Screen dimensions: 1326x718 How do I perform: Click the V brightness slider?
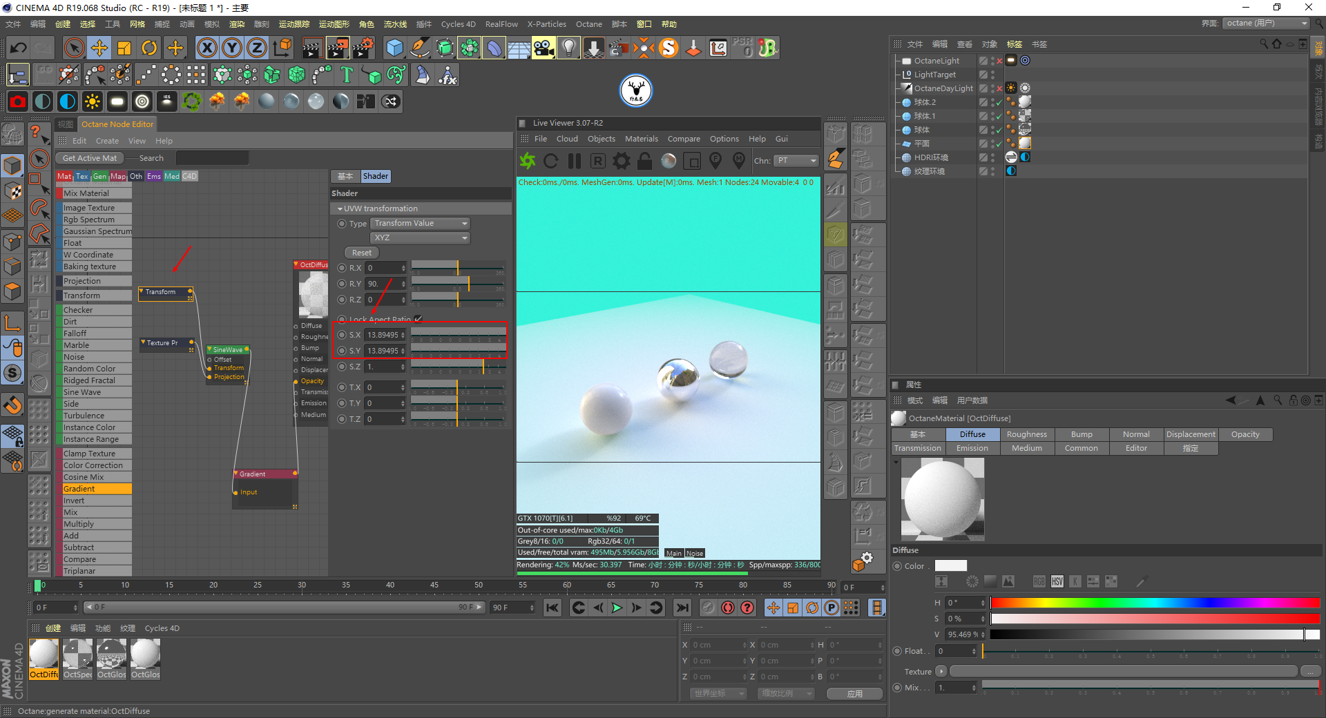tap(1155, 634)
